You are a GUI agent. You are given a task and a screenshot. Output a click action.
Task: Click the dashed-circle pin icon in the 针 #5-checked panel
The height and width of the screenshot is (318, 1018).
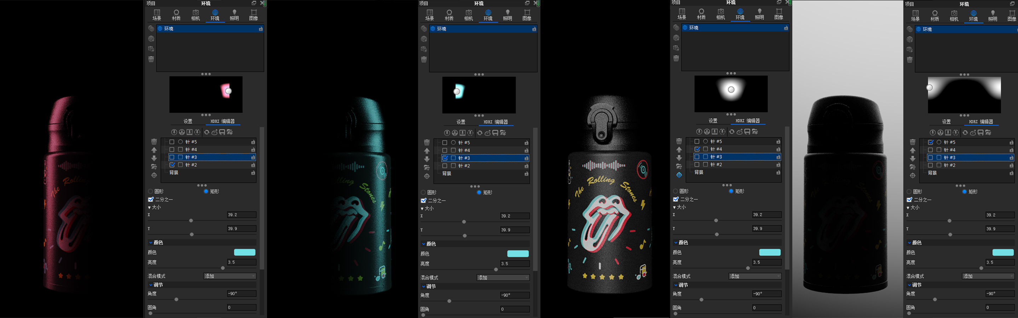(955, 132)
